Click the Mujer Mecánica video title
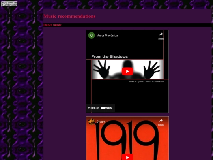The height and width of the screenshot is (160, 213). pyautogui.click(x=107, y=36)
